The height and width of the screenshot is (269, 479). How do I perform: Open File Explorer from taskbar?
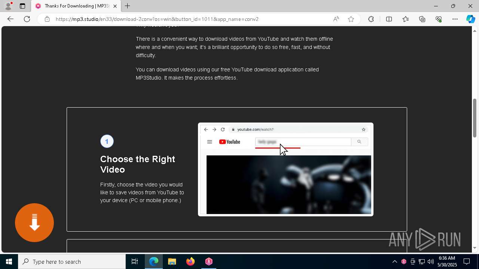point(172,262)
